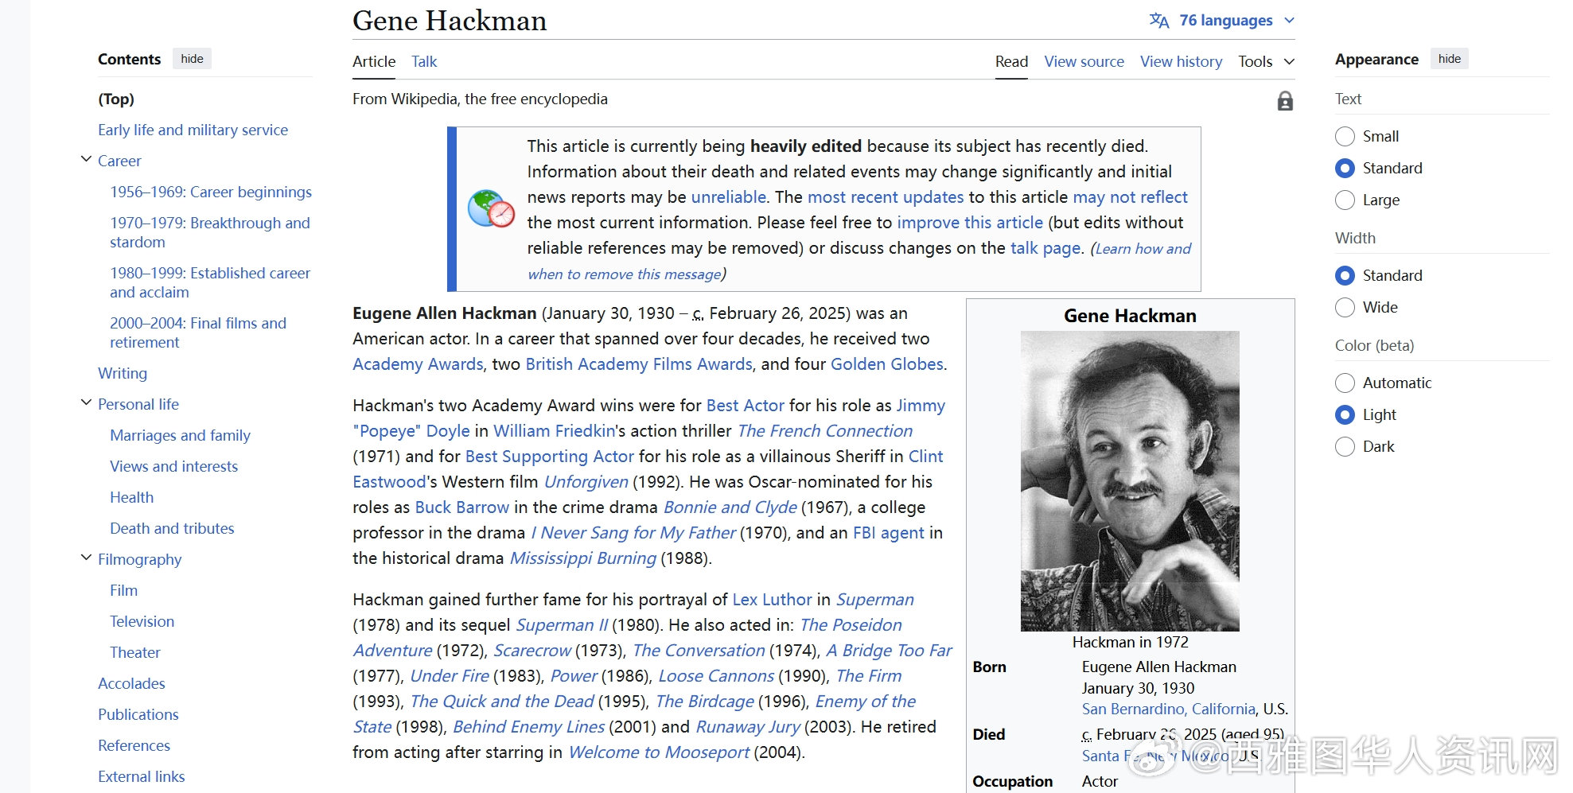Click the Career contents link
Image resolution: width=1573 pixels, height=793 pixels.
pos(119,161)
